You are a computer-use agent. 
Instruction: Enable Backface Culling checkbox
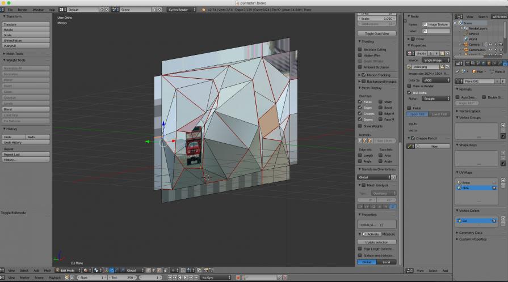(x=360, y=49)
